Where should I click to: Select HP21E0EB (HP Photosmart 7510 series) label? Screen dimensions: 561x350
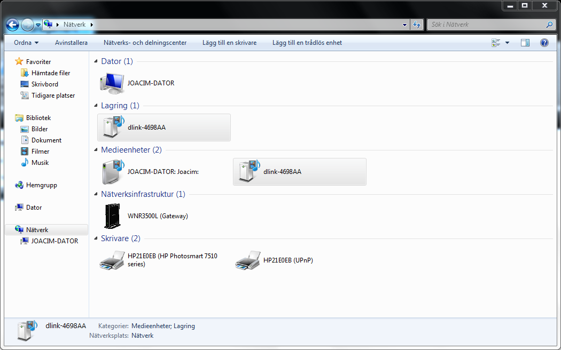173,260
